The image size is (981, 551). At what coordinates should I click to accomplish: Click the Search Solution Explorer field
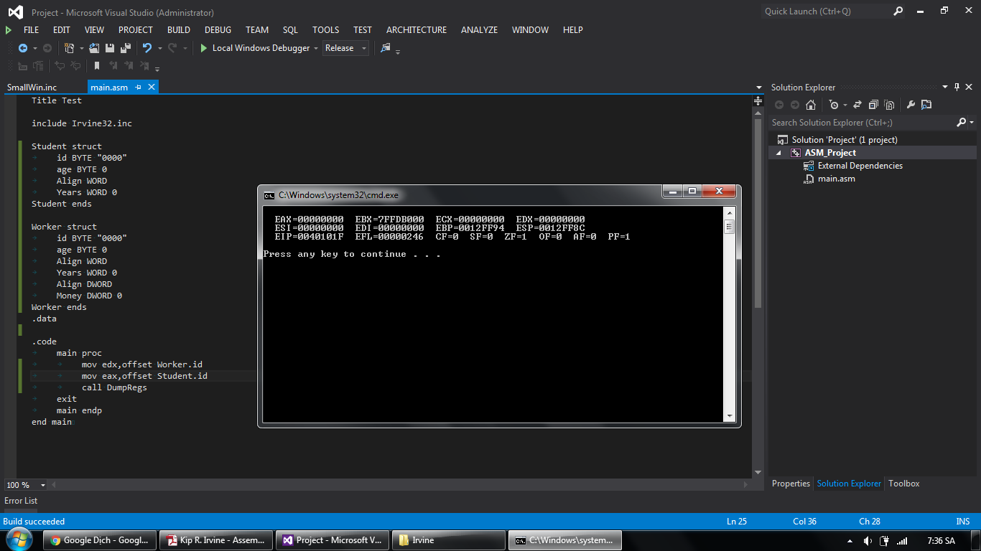[862, 123]
